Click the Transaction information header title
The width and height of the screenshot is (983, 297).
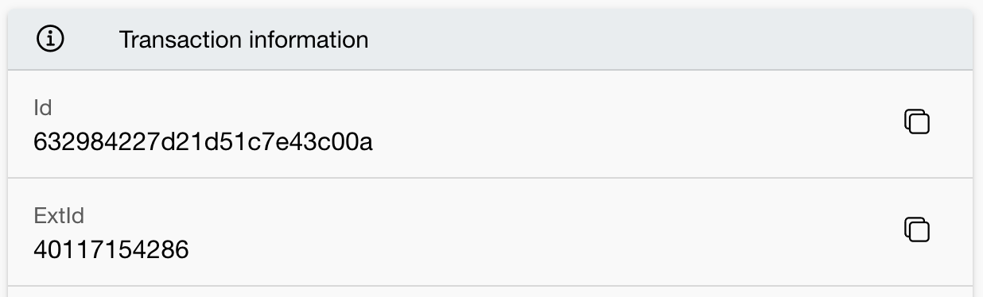[x=243, y=39]
